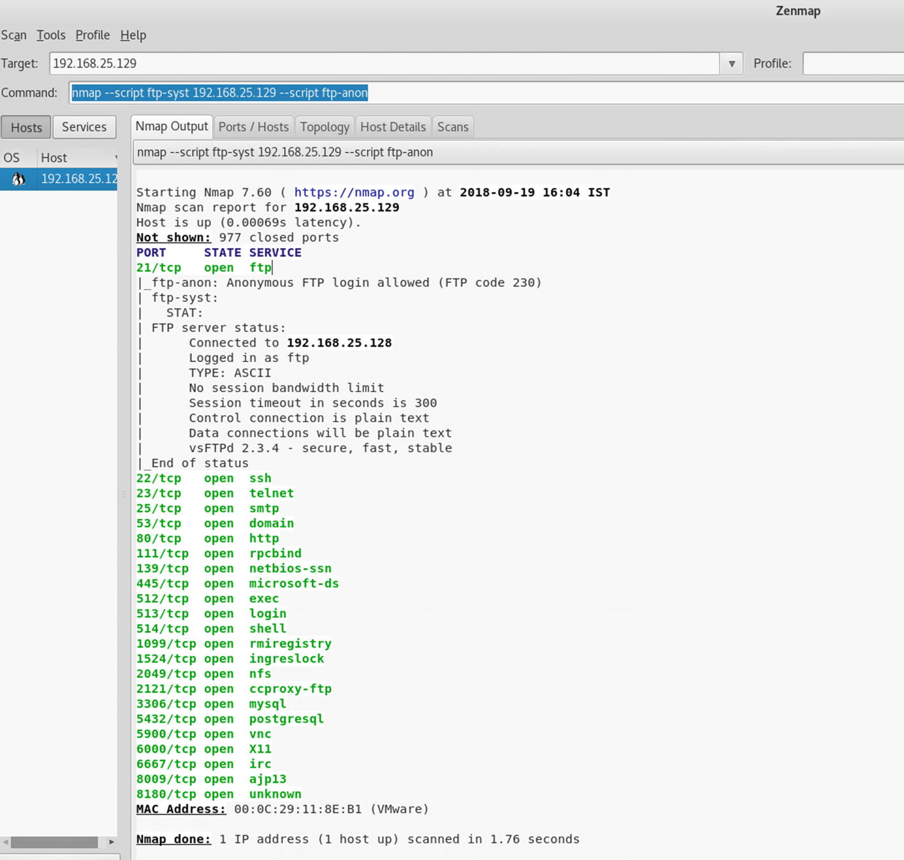
Task: Go to the Scans tab
Action: click(x=453, y=127)
